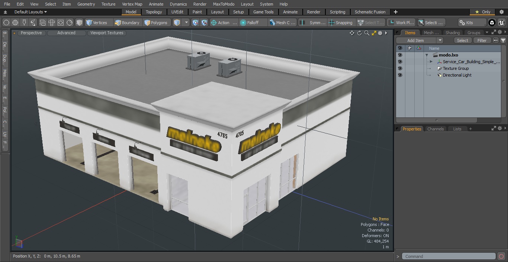
Task: Click the Unreal Engine bridge icon
Action: [502, 23]
